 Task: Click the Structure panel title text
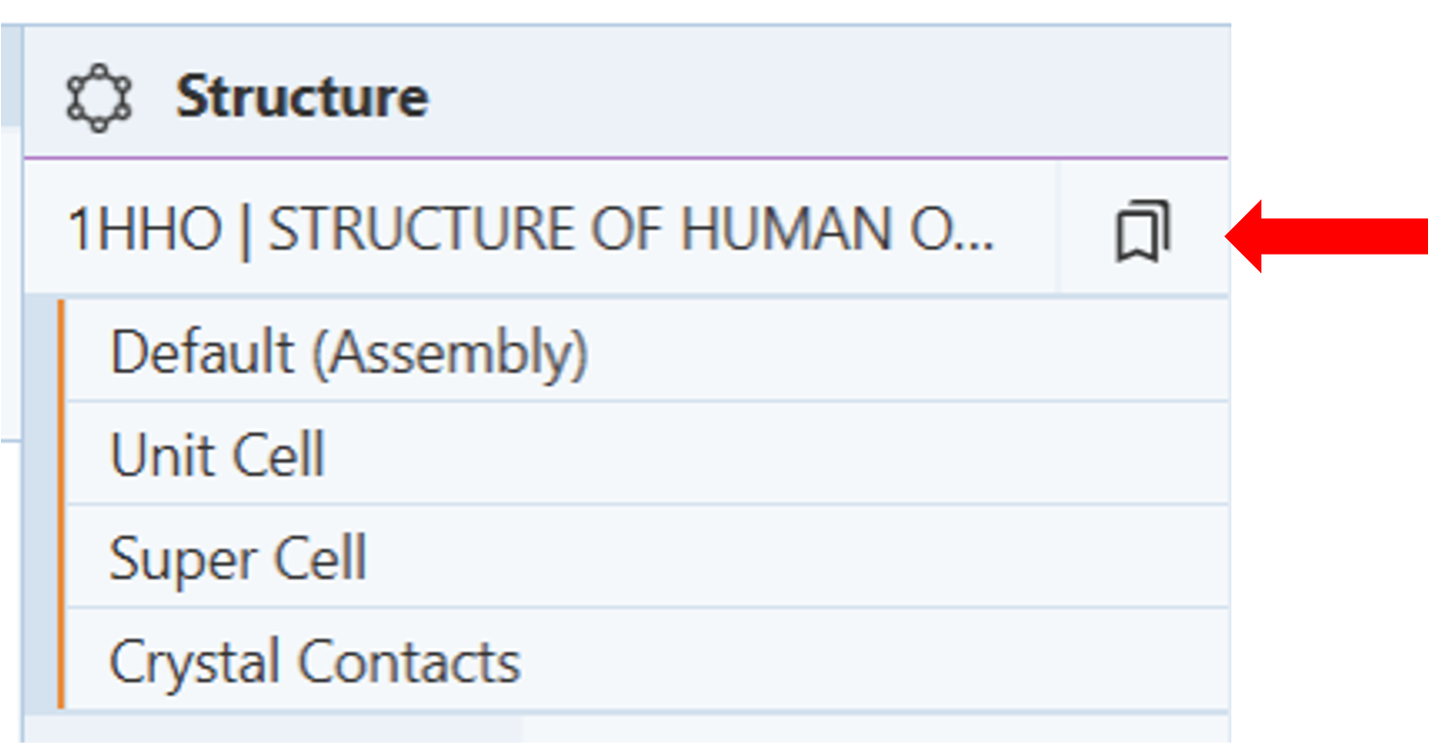[301, 97]
